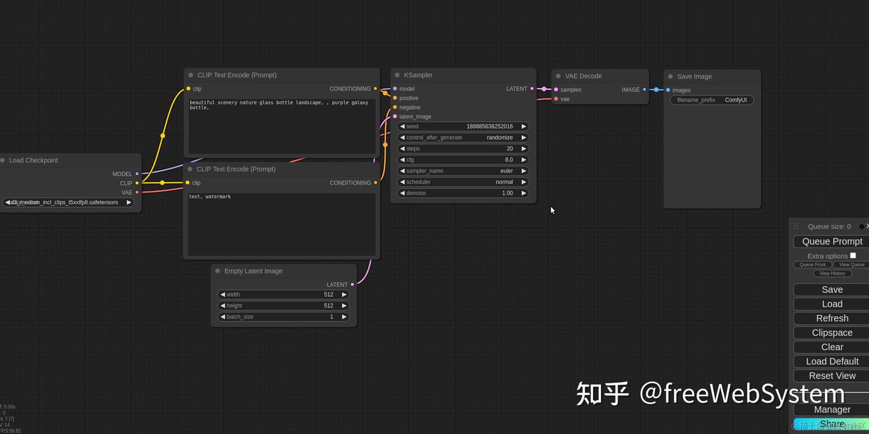Open the scheduler normal dropdown
The width and height of the screenshot is (869, 434).
[463, 182]
